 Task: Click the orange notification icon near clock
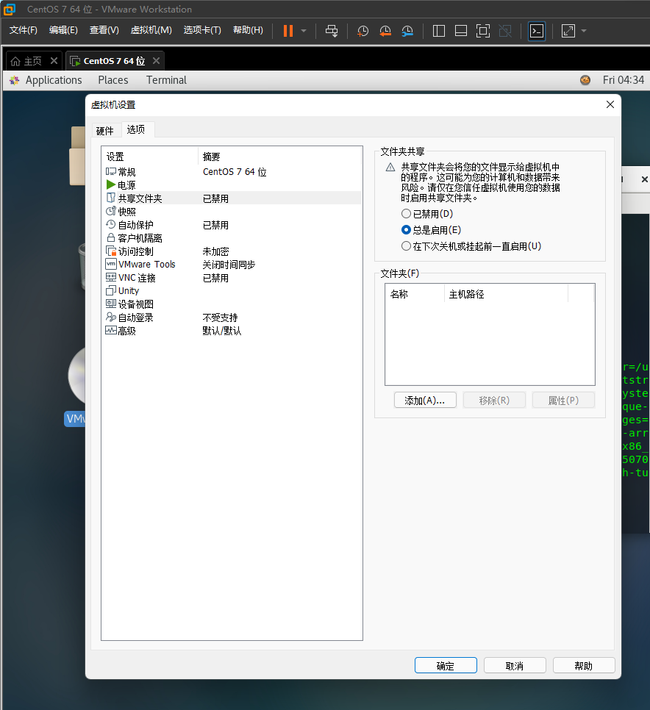click(x=585, y=80)
